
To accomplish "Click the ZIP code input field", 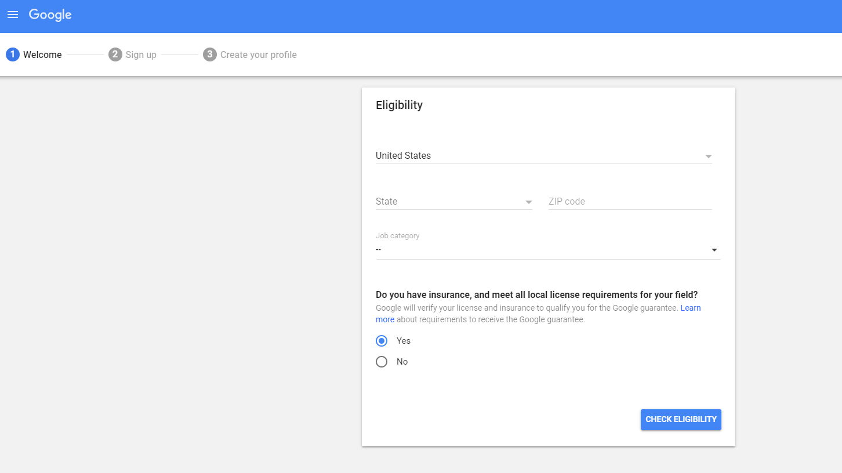I will point(630,202).
